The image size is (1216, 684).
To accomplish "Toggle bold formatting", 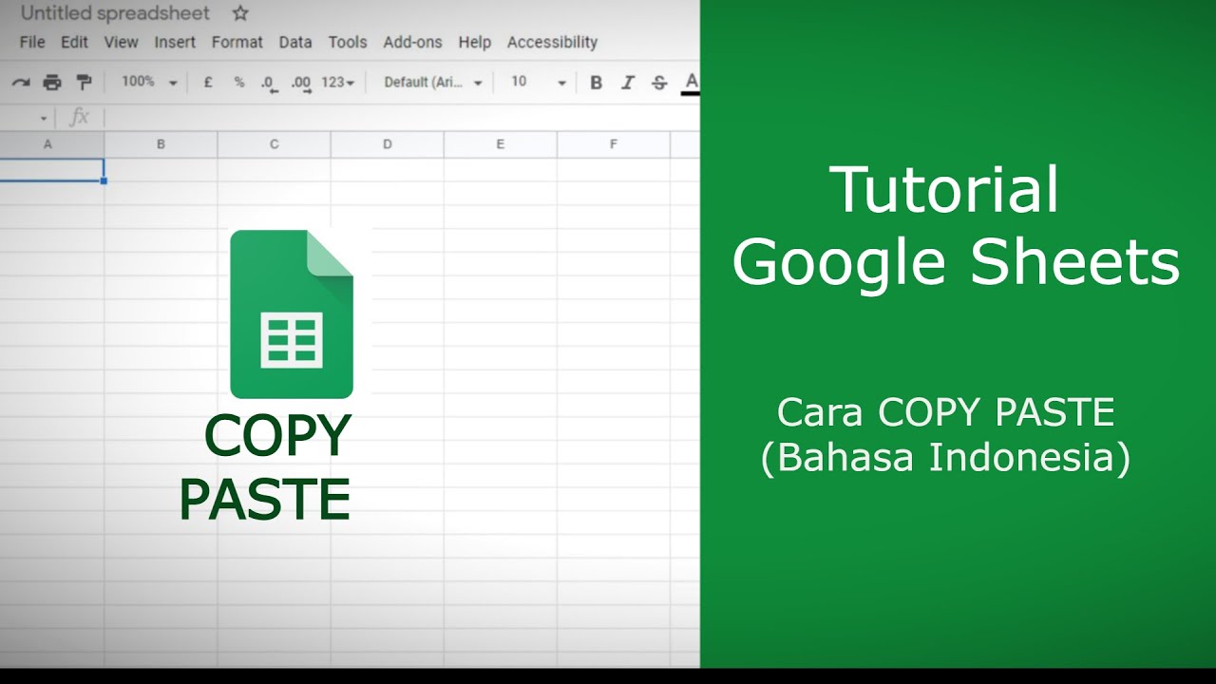I will tap(596, 83).
